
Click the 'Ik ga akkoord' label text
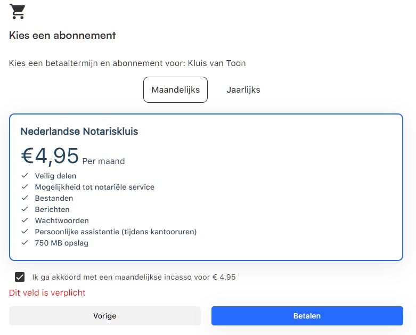coord(134,277)
